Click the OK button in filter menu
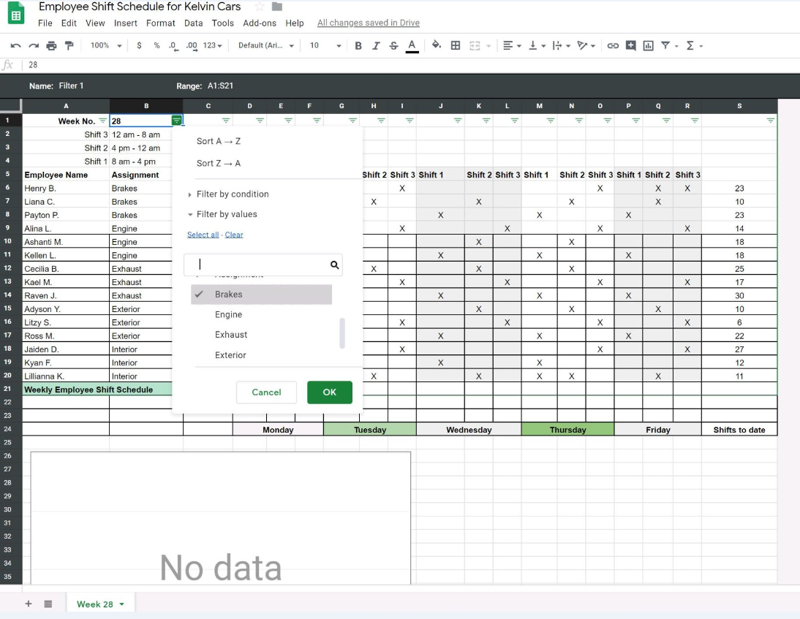The image size is (800, 619). [x=330, y=392]
